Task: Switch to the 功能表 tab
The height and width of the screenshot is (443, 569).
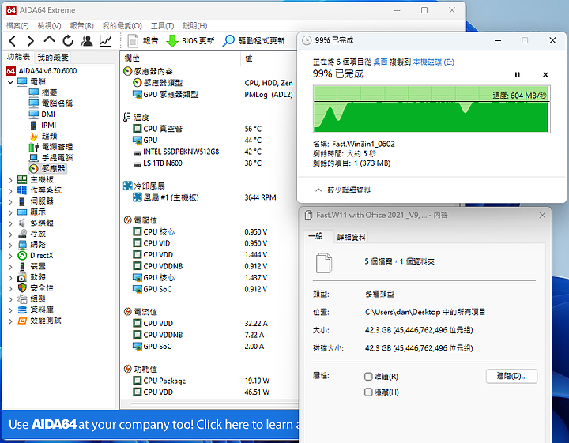Action: tap(18, 57)
